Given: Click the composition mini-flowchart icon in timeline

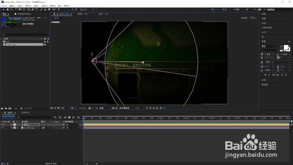Looking at the screenshot, I should pos(55,117).
